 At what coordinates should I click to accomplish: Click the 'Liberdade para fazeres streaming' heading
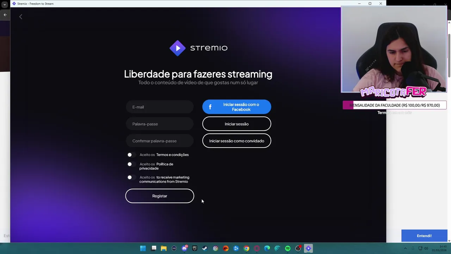point(198,74)
